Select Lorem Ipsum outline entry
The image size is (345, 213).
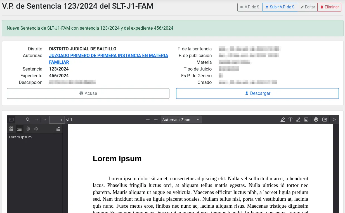tap(20, 137)
